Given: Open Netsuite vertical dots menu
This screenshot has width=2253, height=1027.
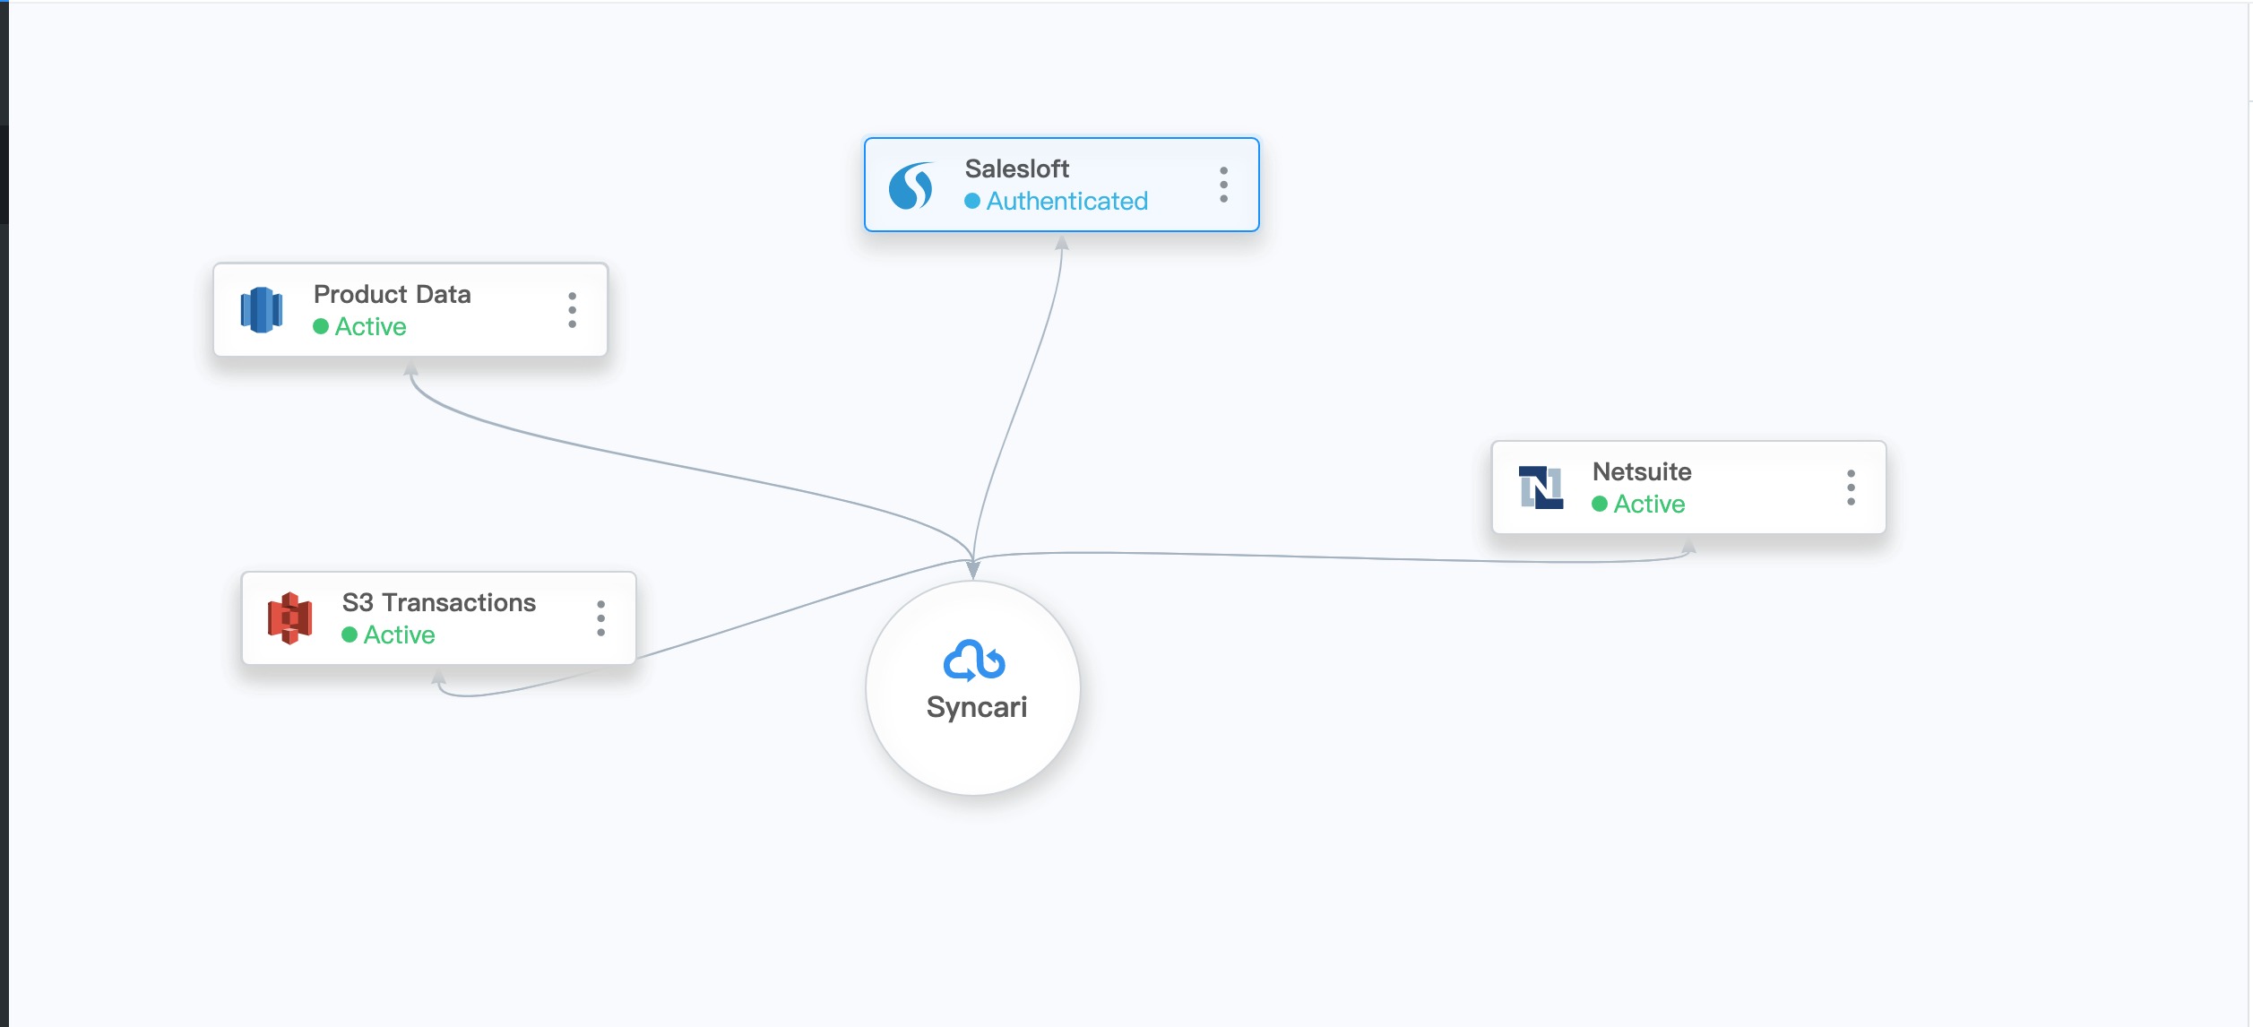Looking at the screenshot, I should coord(1851,488).
